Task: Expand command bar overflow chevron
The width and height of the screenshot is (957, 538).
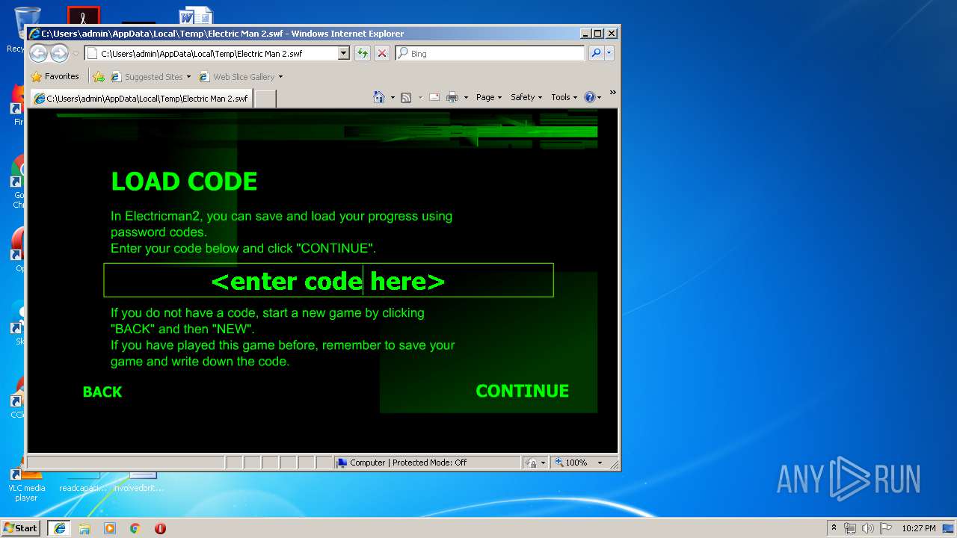Action: pos(612,93)
